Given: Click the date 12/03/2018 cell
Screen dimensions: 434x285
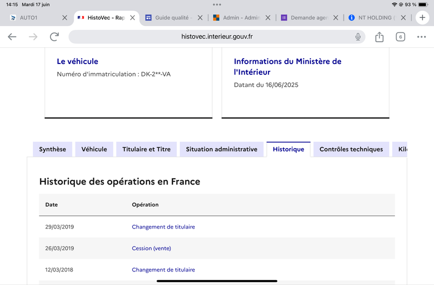Looking at the screenshot, I should 59,270.
